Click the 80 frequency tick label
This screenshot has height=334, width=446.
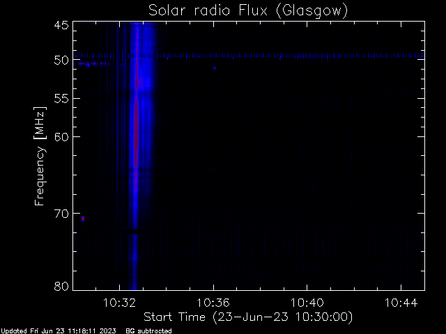coord(61,286)
